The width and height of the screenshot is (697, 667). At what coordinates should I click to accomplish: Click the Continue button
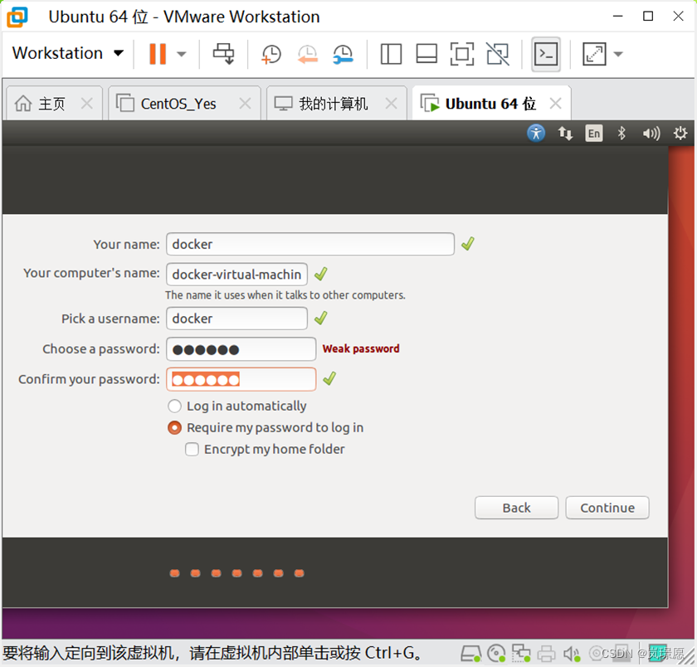607,508
